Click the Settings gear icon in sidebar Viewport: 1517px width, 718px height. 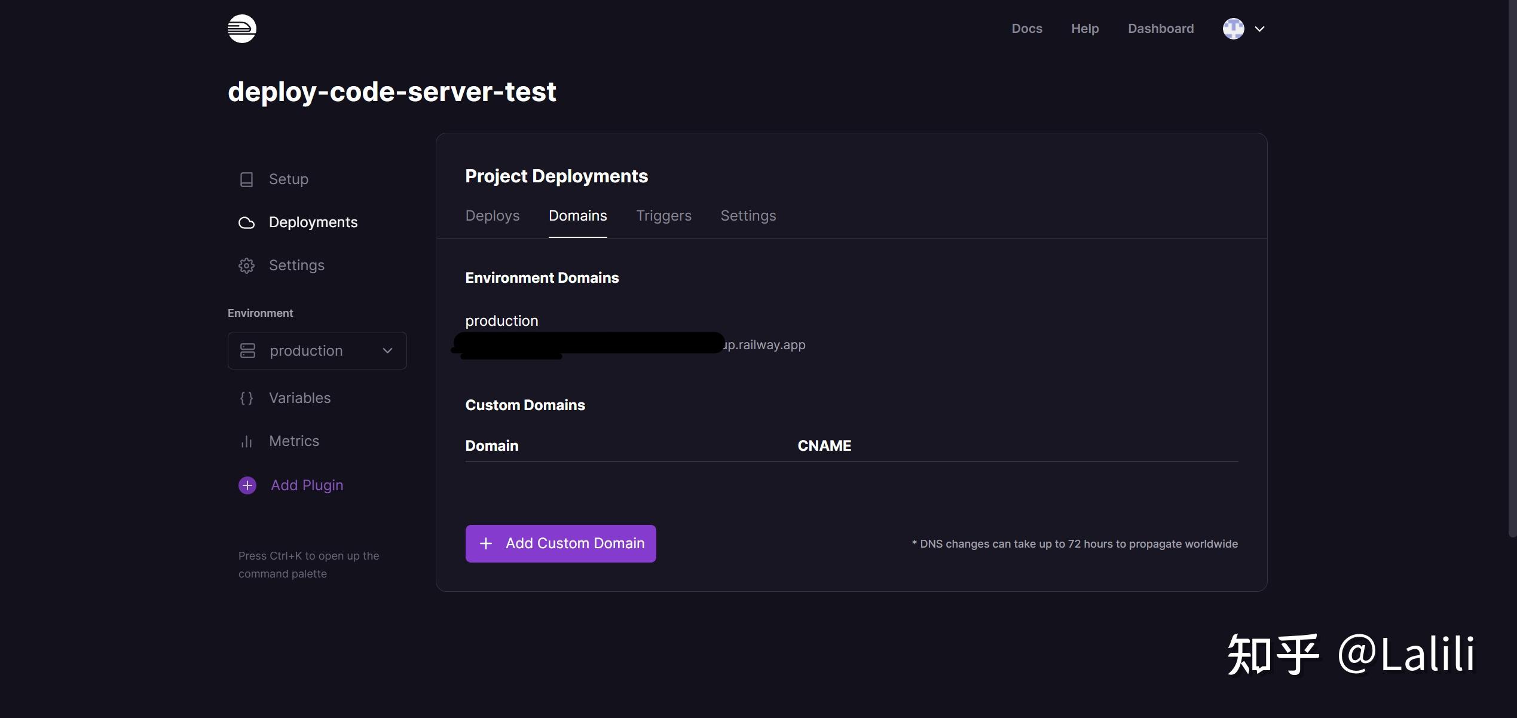coord(246,265)
